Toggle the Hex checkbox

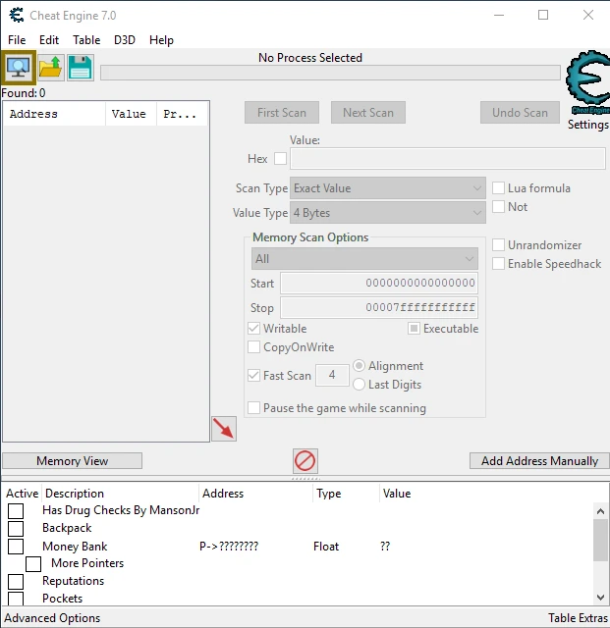tap(280, 159)
